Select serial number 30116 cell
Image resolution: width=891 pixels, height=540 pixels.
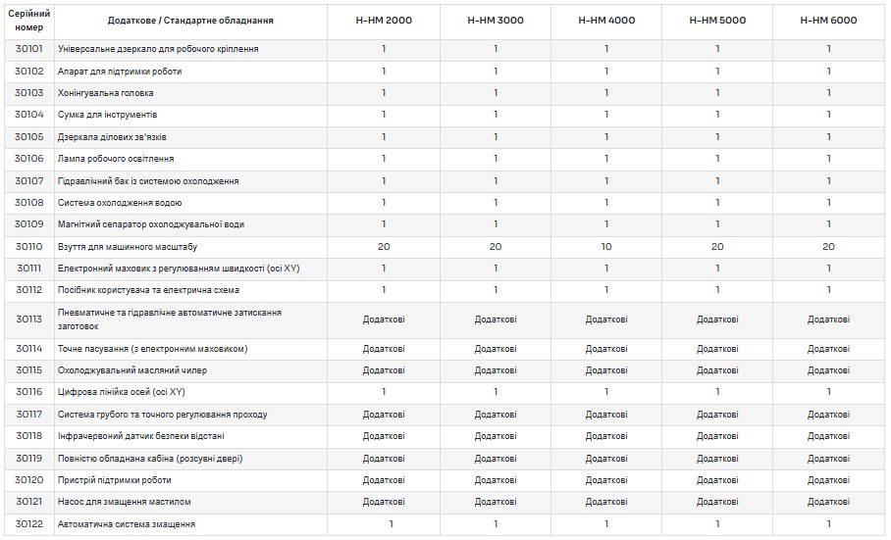pos(29,392)
